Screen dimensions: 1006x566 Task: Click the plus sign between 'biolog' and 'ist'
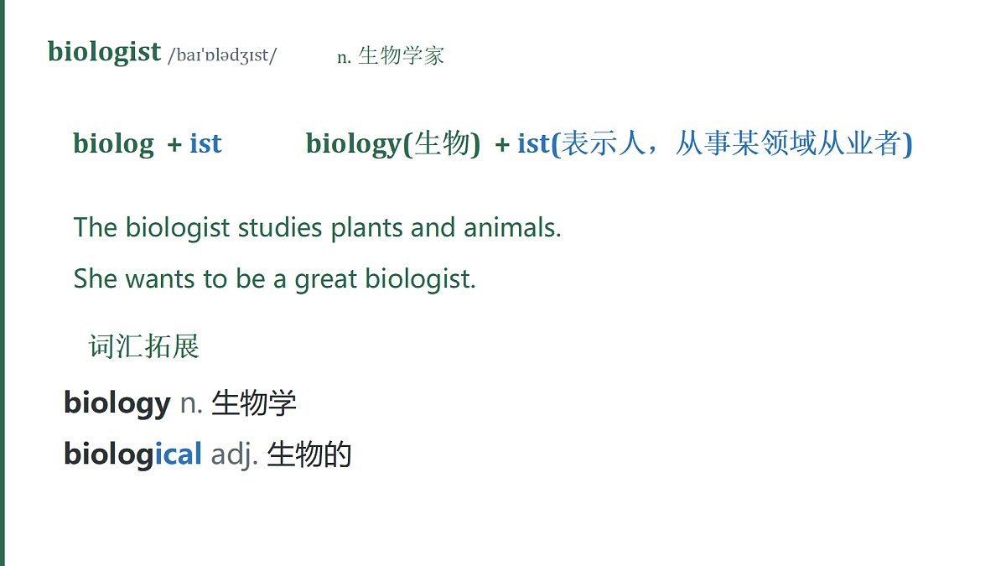[174, 144]
